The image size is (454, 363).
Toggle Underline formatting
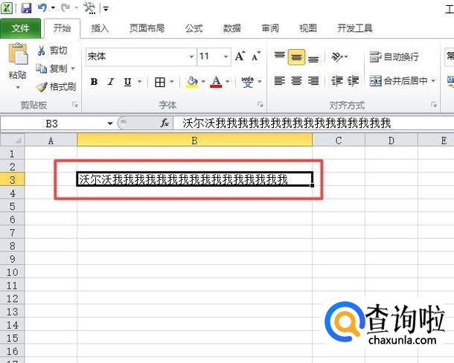click(x=127, y=82)
